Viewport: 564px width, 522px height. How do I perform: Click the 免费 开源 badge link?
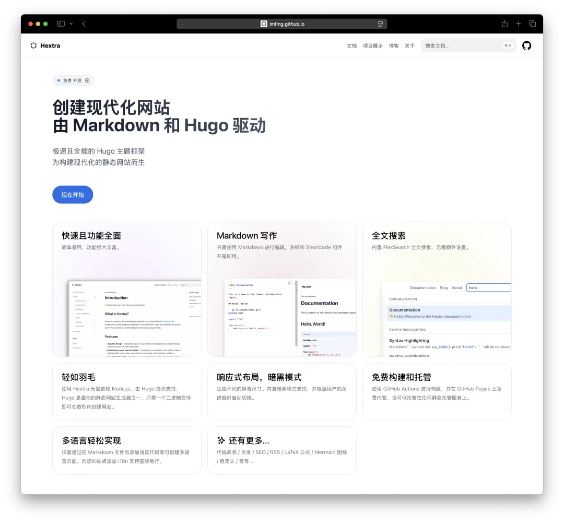[74, 80]
